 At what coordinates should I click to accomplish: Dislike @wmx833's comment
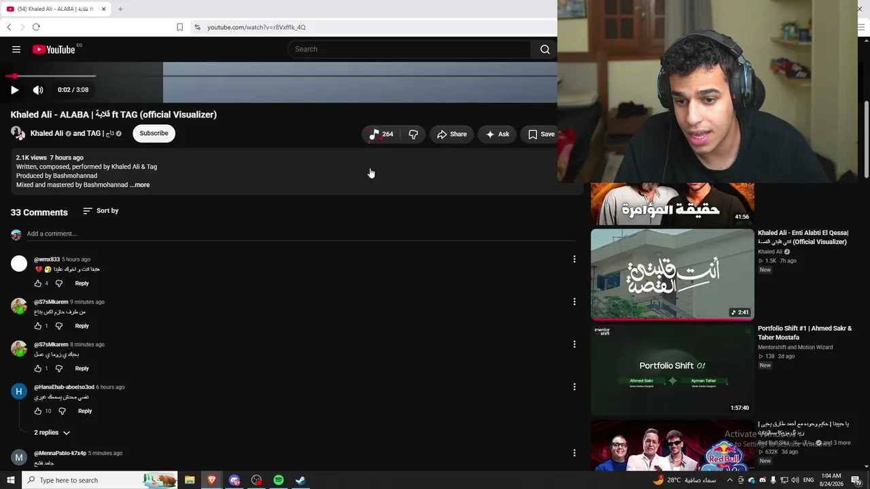(x=59, y=283)
